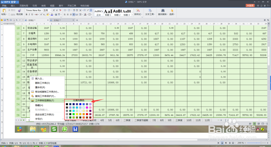Click the 未登录 login button
This screenshot has width=271, height=147.
point(250,6)
